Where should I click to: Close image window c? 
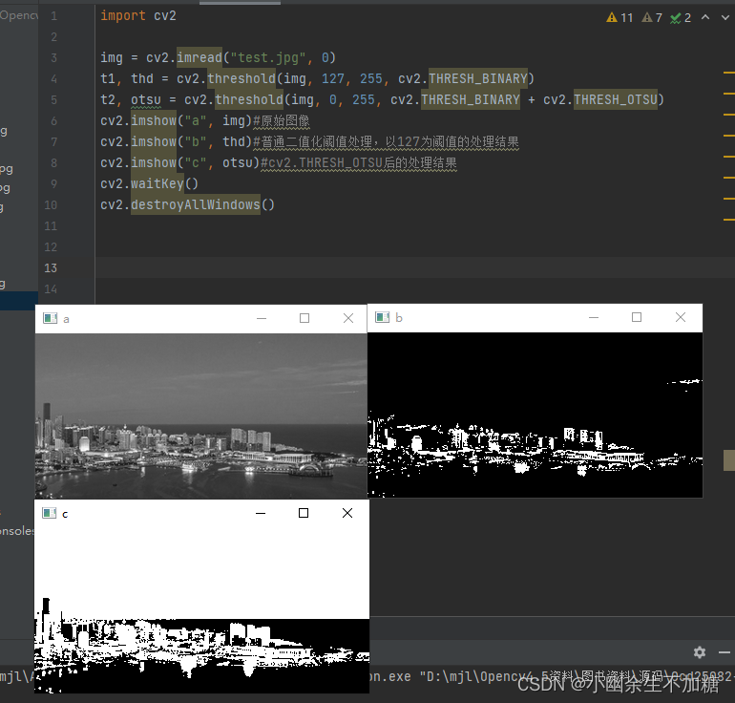[347, 513]
